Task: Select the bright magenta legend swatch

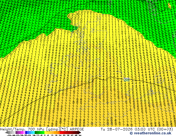Action: [22, 132]
